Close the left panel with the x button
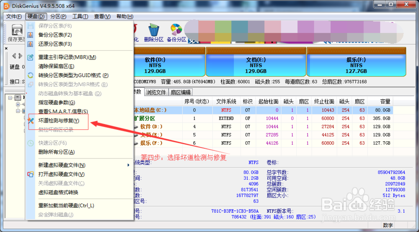Screen dimensions: 419x232 coord(6,48)
